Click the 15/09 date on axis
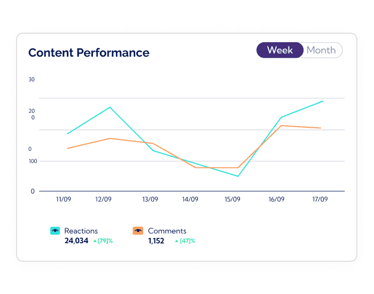The image size is (374, 294). 232,199
